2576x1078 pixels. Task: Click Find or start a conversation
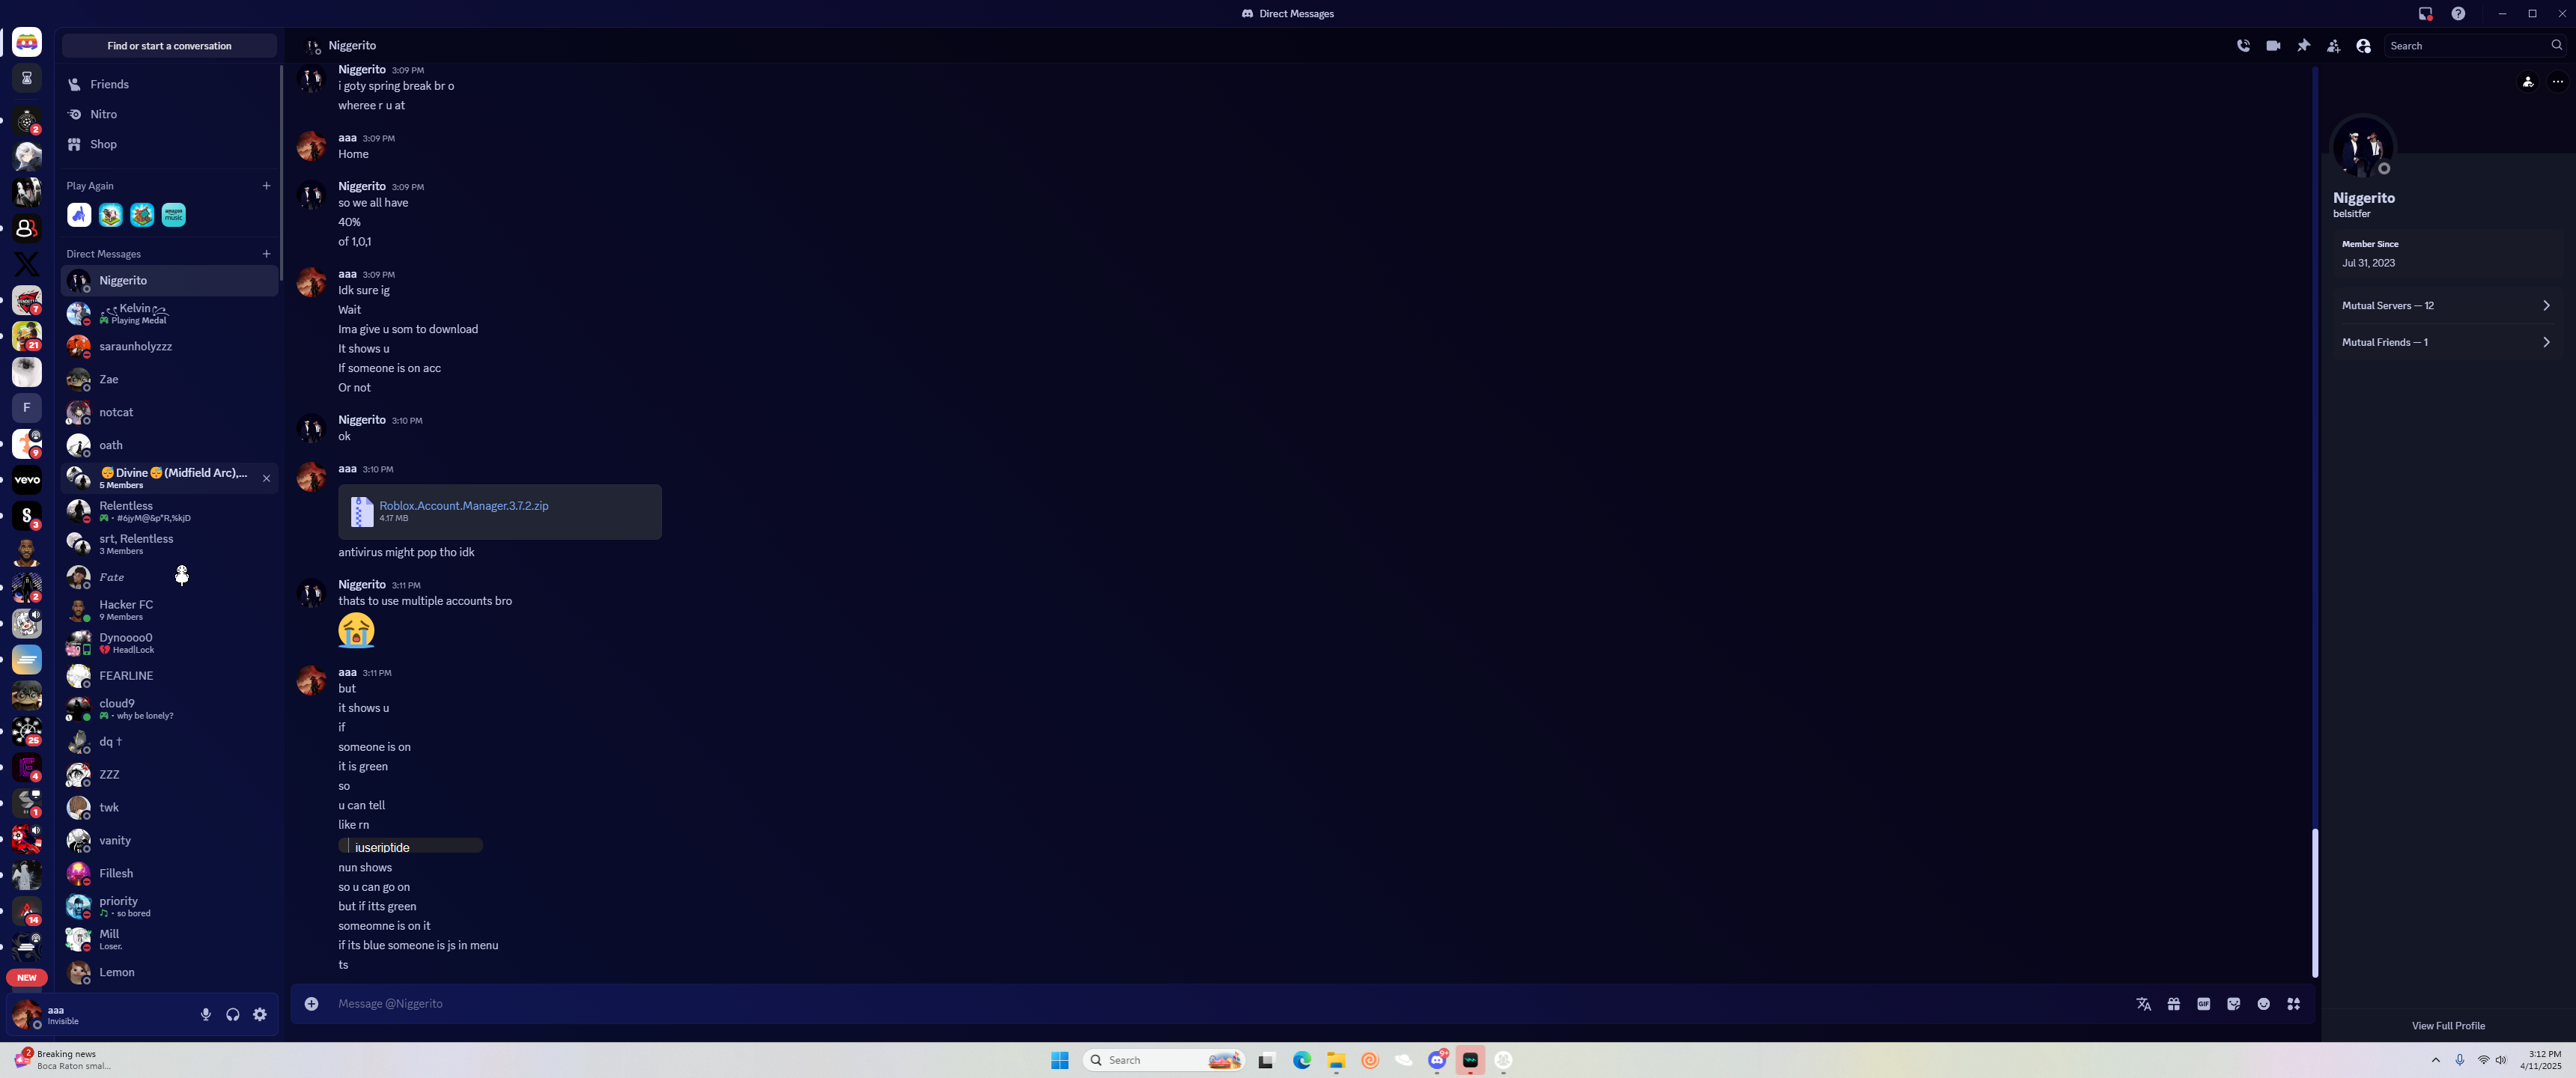[169, 46]
